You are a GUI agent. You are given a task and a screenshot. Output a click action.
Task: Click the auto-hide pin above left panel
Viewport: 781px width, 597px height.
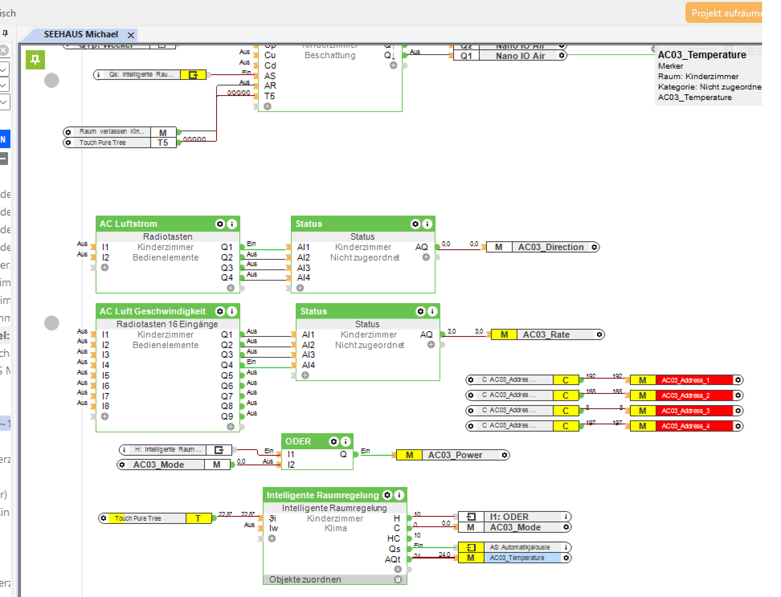6,33
